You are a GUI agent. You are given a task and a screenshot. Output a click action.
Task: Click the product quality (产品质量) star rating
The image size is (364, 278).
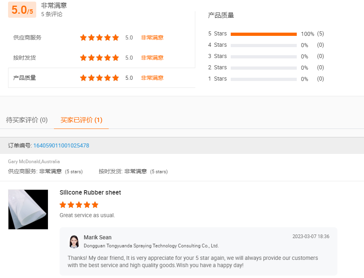click(x=99, y=78)
